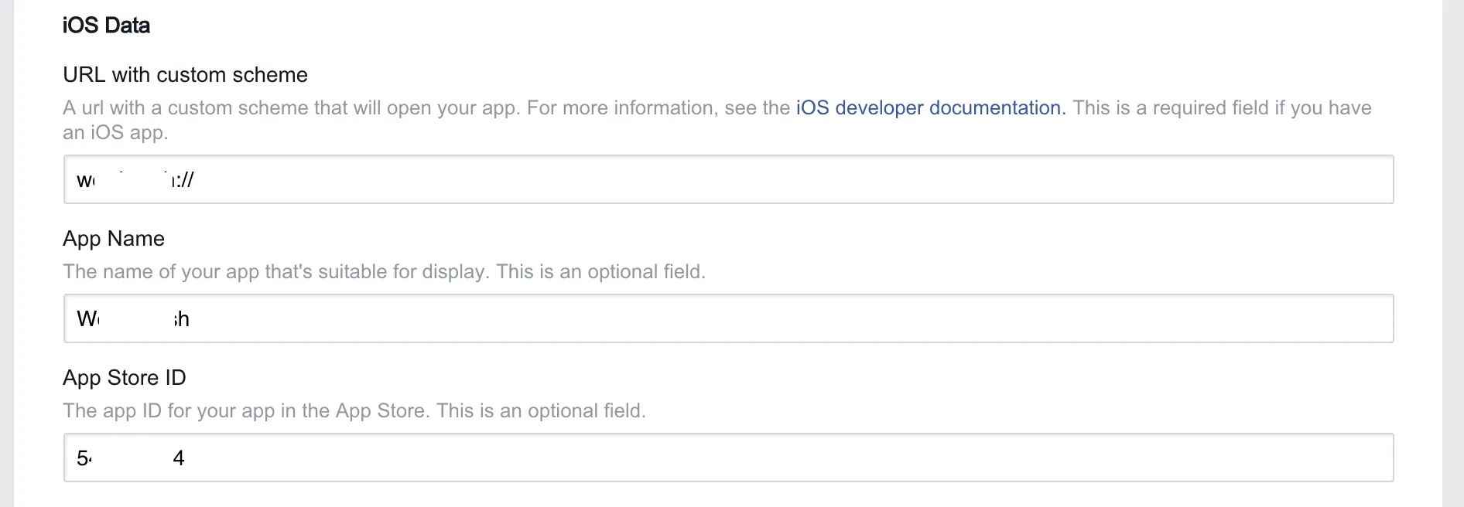Click the "URL with custom scheme" label
The width and height of the screenshot is (1464, 507).
pos(185,75)
